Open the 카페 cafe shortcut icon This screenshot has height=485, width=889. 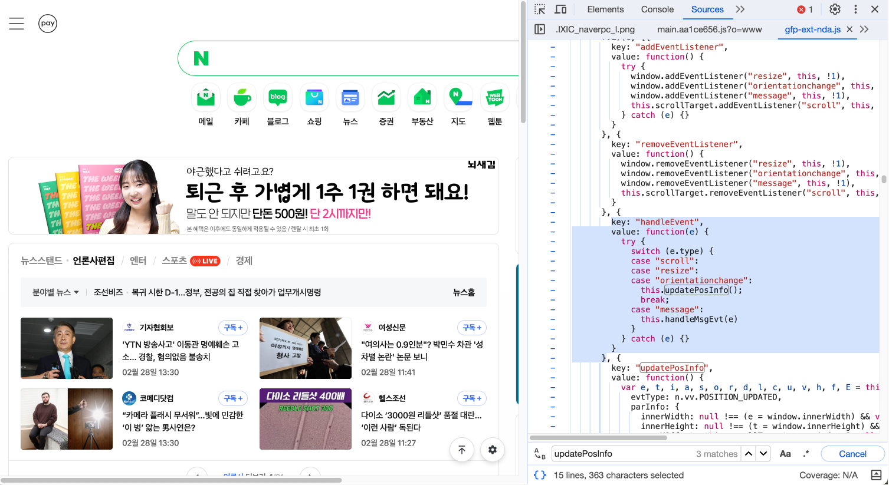pos(242,97)
